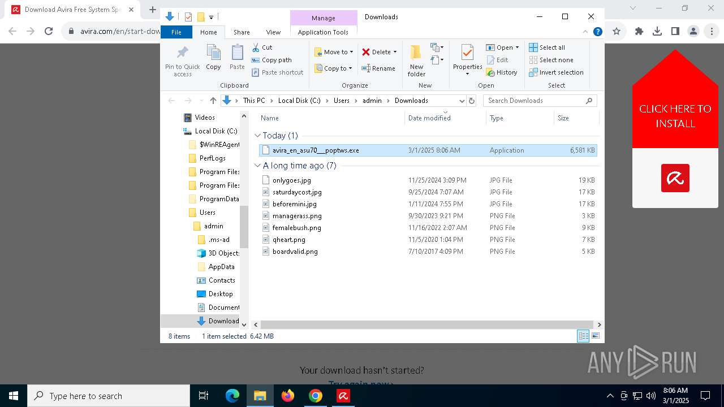Viewport: 724px width, 407px height.
Task: Click the Explorer help question mark icon
Action: [597, 32]
